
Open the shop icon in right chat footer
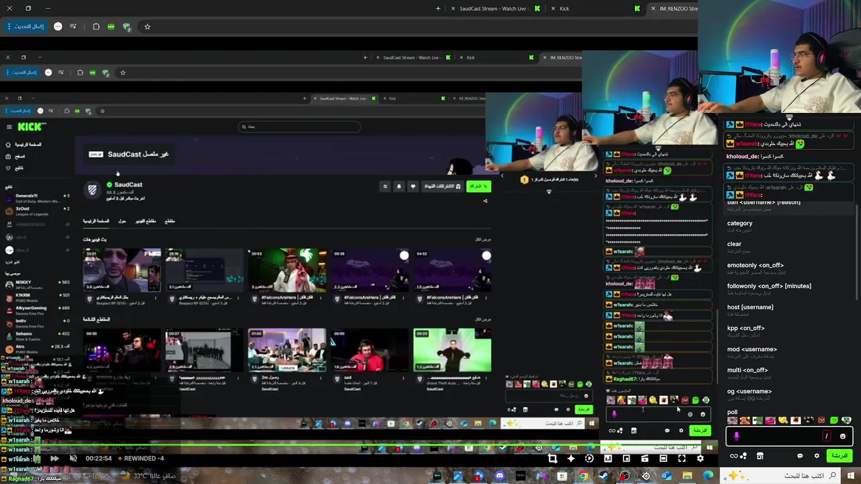click(x=760, y=456)
